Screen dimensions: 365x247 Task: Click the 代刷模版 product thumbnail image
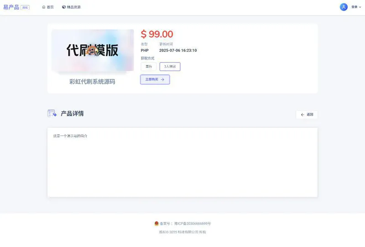click(x=93, y=50)
